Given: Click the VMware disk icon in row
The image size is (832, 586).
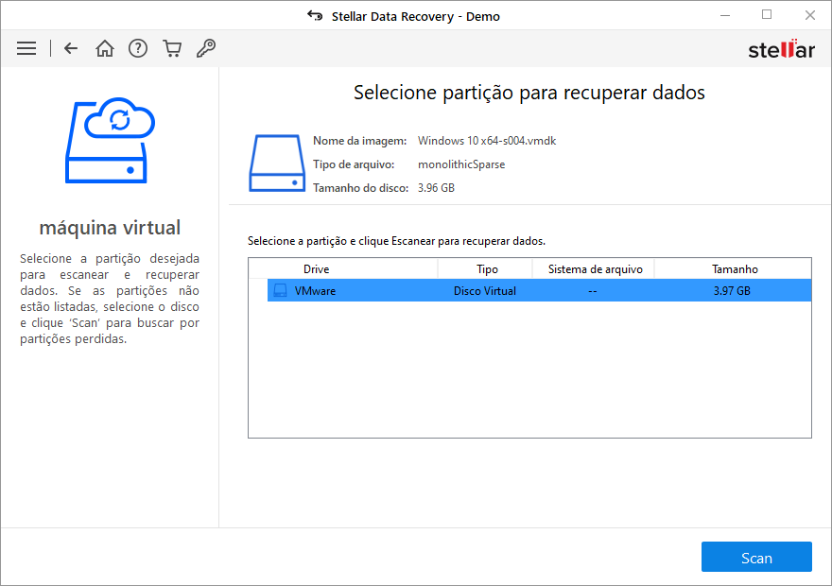Looking at the screenshot, I should tap(280, 291).
